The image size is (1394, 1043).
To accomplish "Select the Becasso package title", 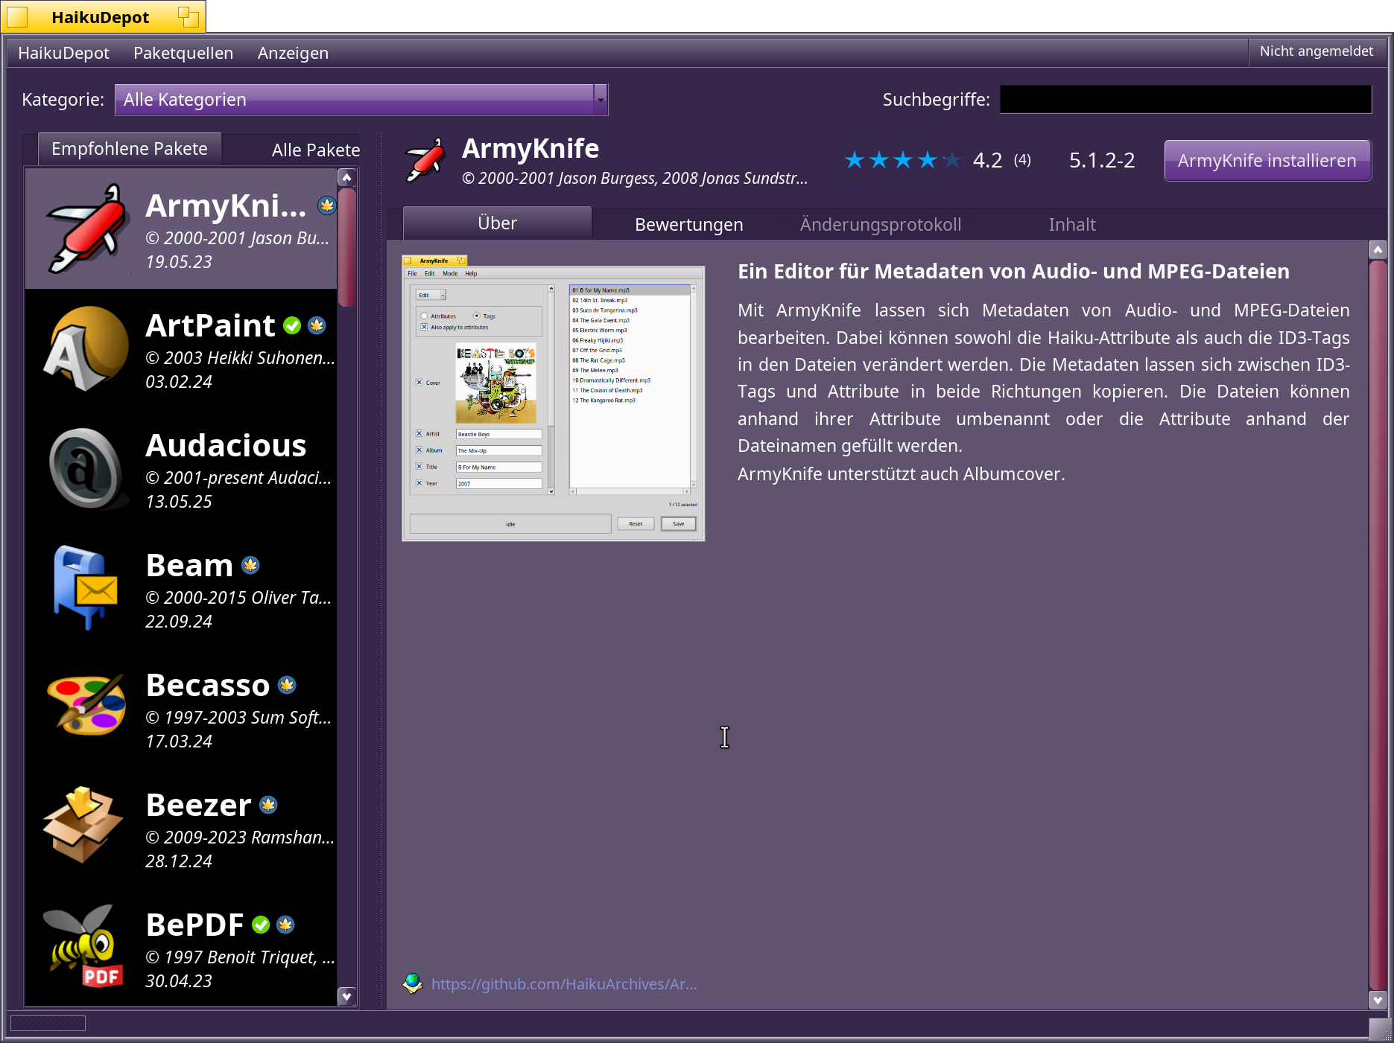I will tap(208, 685).
